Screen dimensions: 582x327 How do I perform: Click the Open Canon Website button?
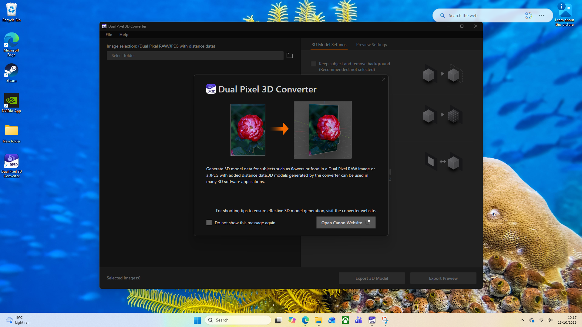[346, 222]
